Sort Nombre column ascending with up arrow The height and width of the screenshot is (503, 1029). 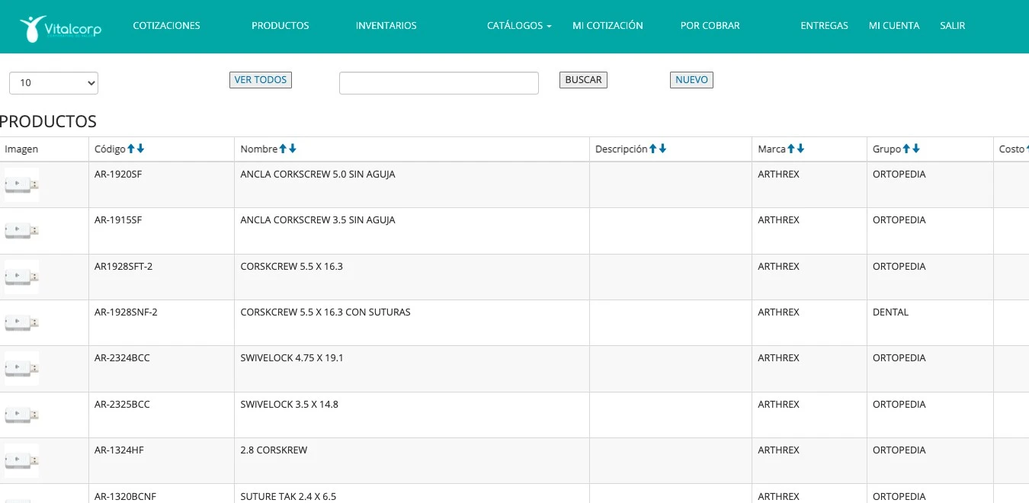point(284,149)
